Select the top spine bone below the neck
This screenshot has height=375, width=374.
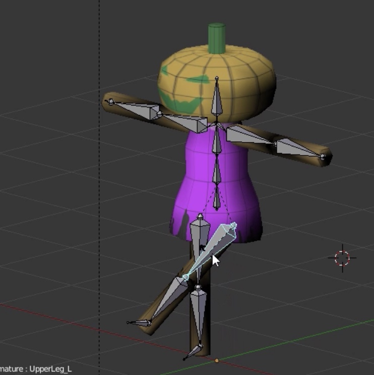click(x=217, y=141)
